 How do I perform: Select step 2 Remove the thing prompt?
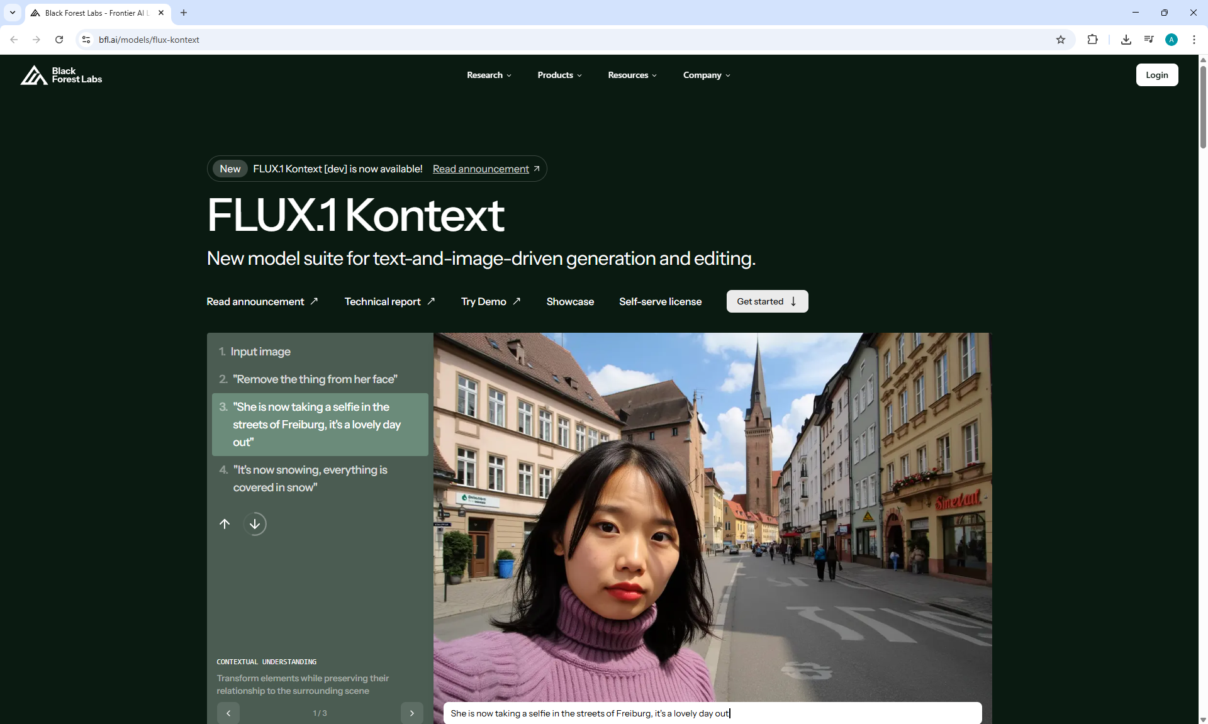click(315, 379)
